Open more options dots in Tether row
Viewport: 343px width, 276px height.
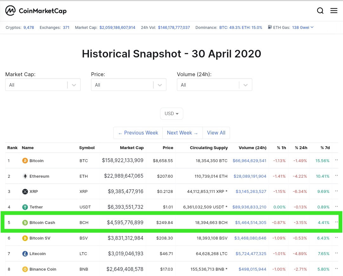(336, 206)
